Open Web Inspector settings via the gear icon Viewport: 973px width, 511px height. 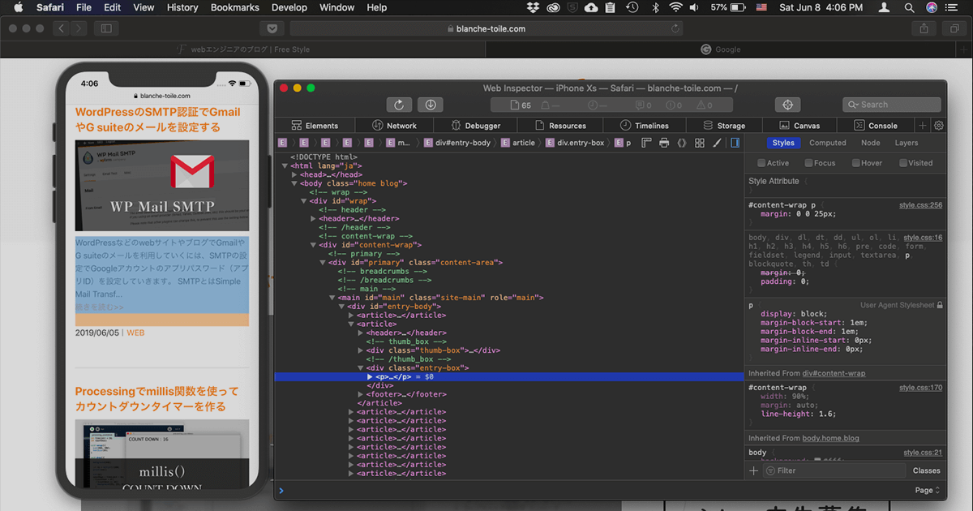coord(938,125)
